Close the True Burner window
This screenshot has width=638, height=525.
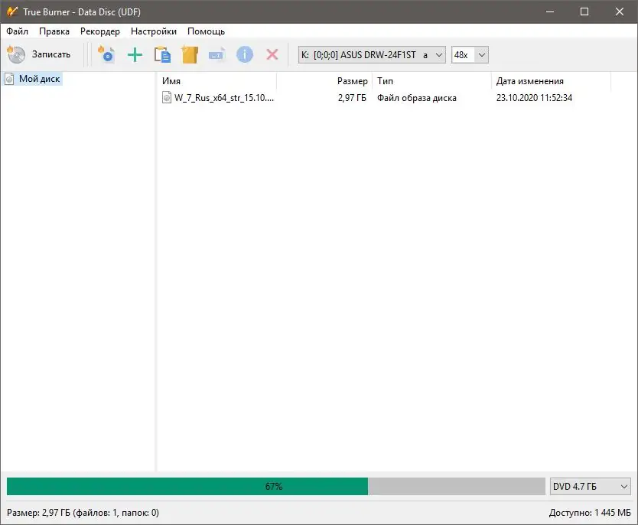click(620, 11)
